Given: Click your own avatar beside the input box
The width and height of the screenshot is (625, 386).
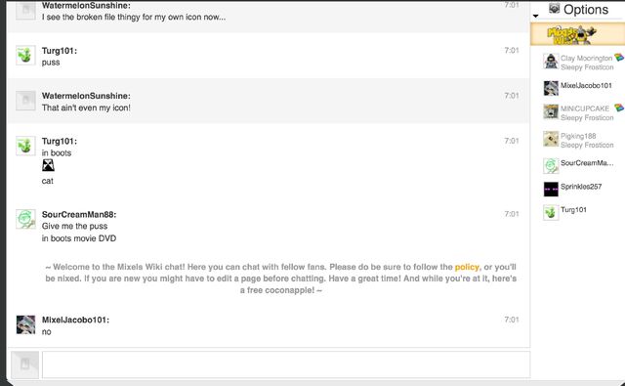Looking at the screenshot, I should click(25, 365).
